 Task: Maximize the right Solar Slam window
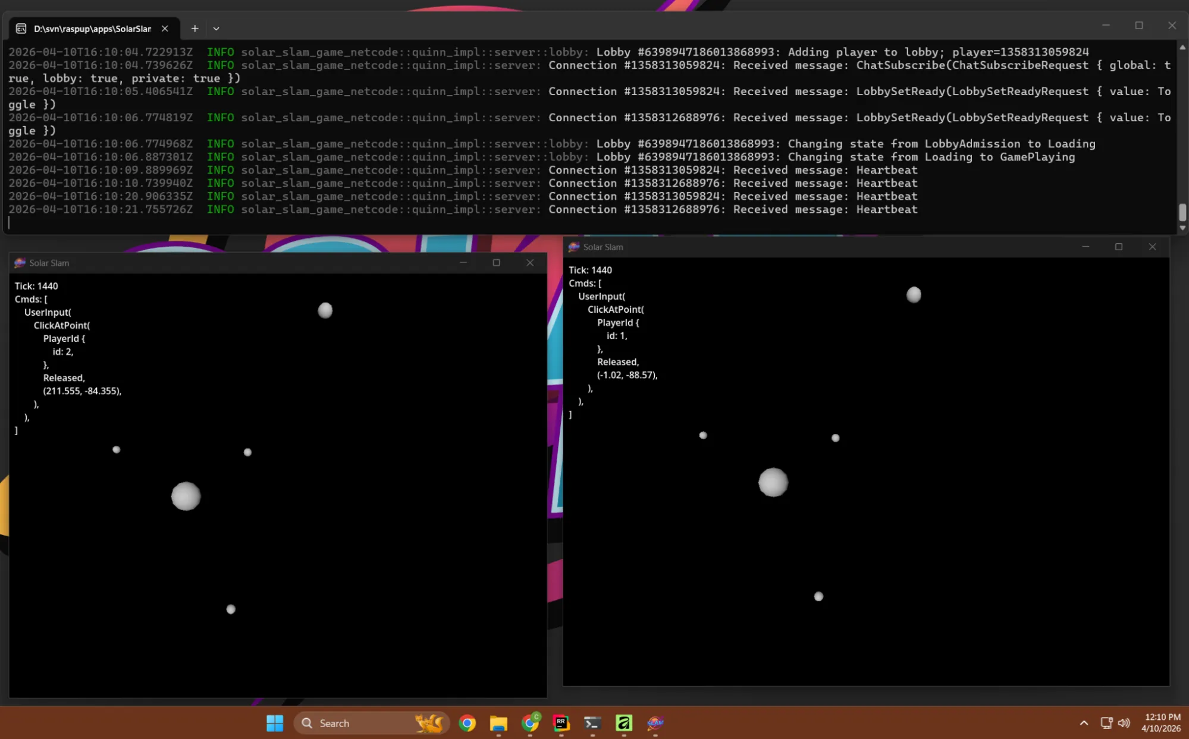[1118, 247]
